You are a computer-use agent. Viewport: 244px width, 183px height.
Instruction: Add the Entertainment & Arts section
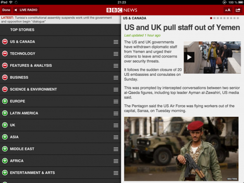(x=5, y=173)
